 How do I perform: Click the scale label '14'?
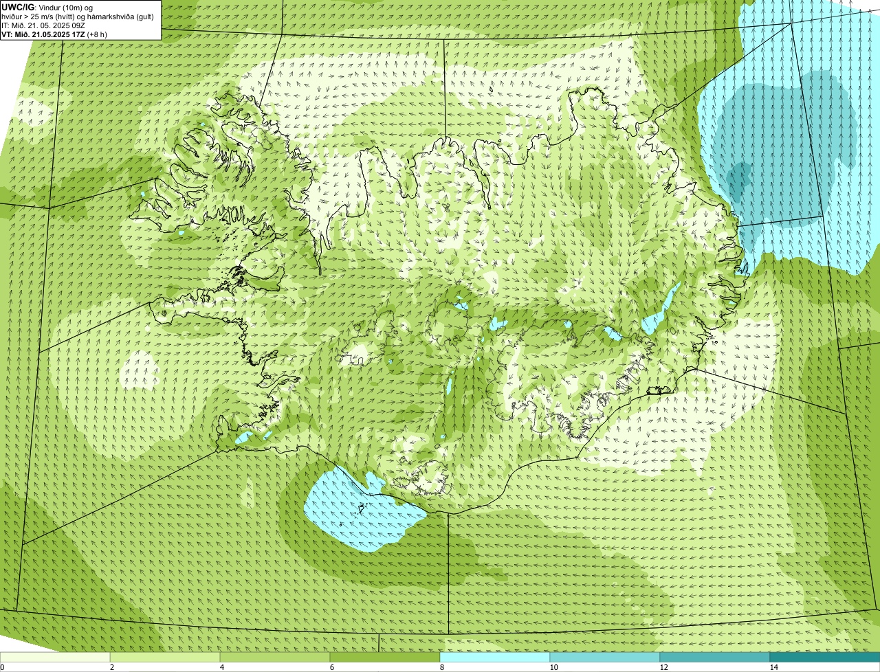pyautogui.click(x=773, y=667)
